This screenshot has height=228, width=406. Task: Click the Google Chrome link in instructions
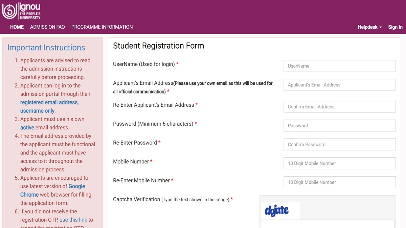point(77,186)
